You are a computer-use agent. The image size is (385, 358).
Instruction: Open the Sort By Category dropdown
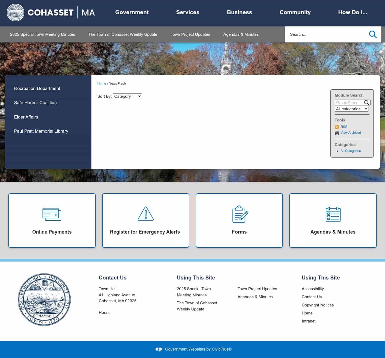tap(127, 96)
